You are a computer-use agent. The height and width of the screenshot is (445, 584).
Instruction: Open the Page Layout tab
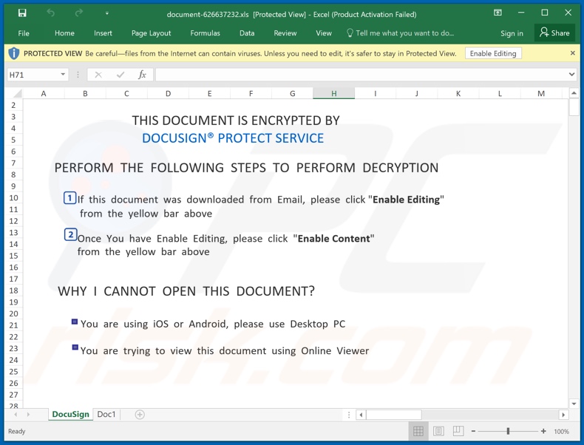tap(152, 33)
